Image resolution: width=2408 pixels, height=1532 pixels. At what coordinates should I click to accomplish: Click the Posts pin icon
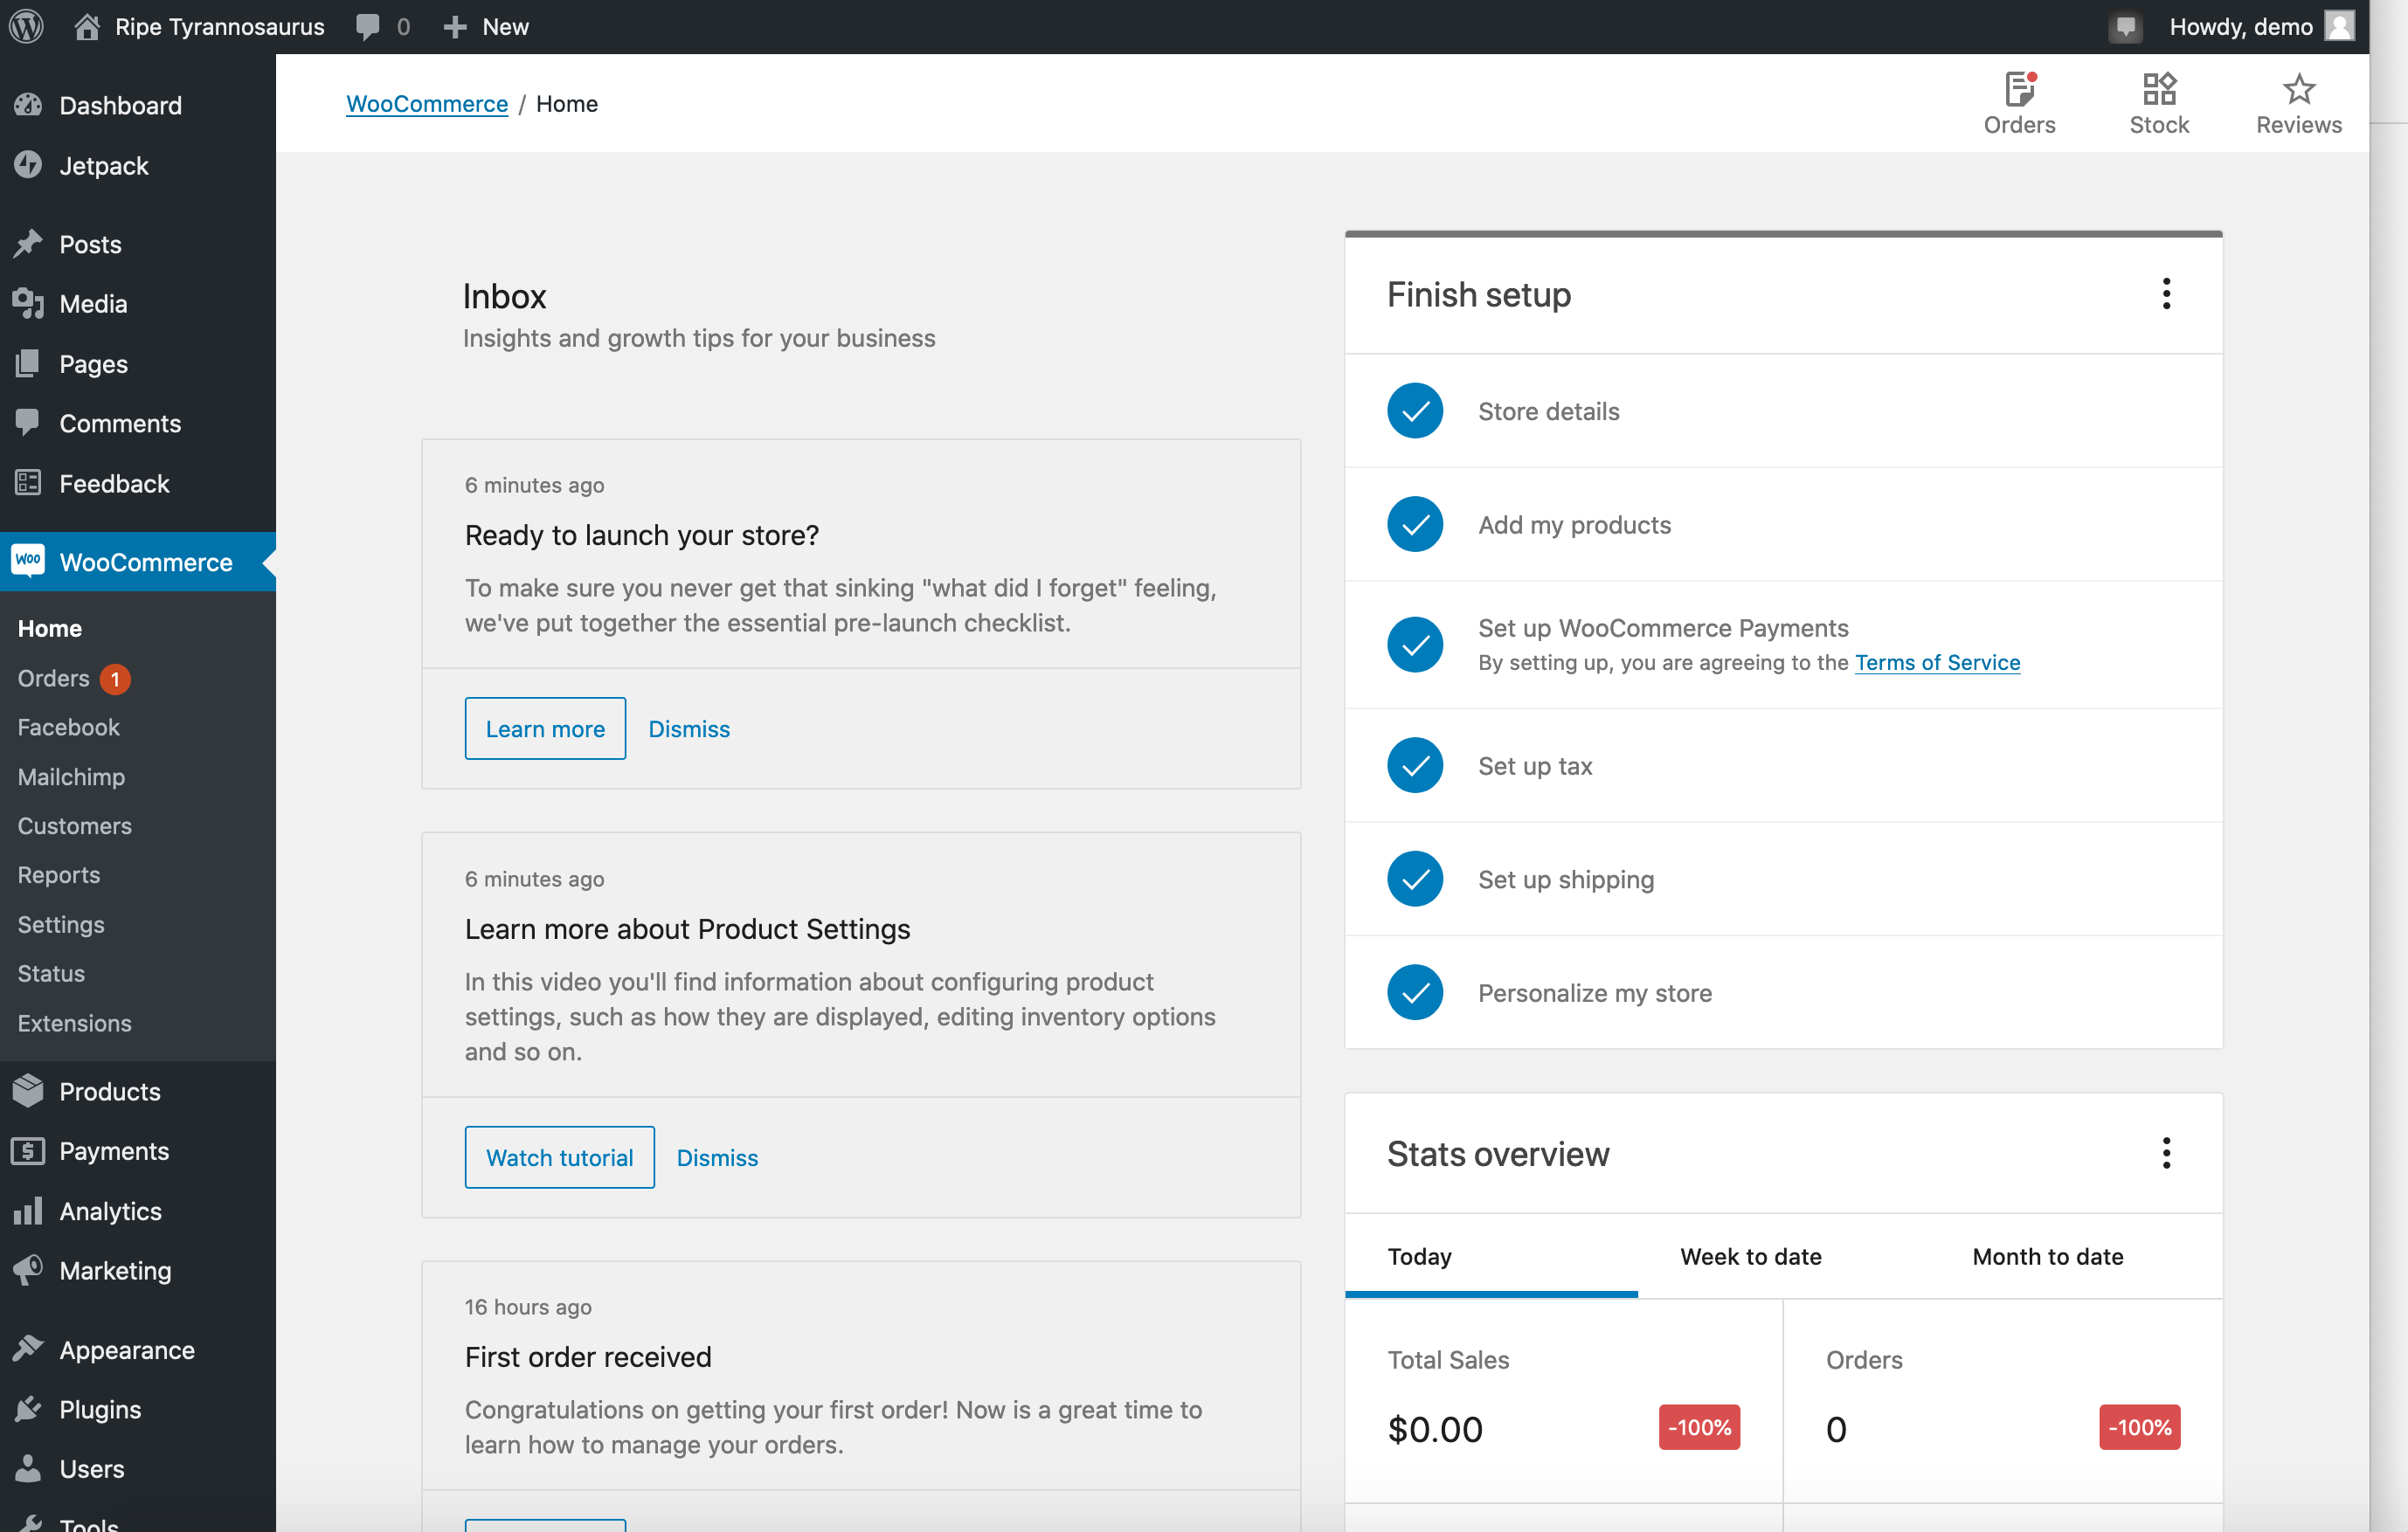[28, 244]
